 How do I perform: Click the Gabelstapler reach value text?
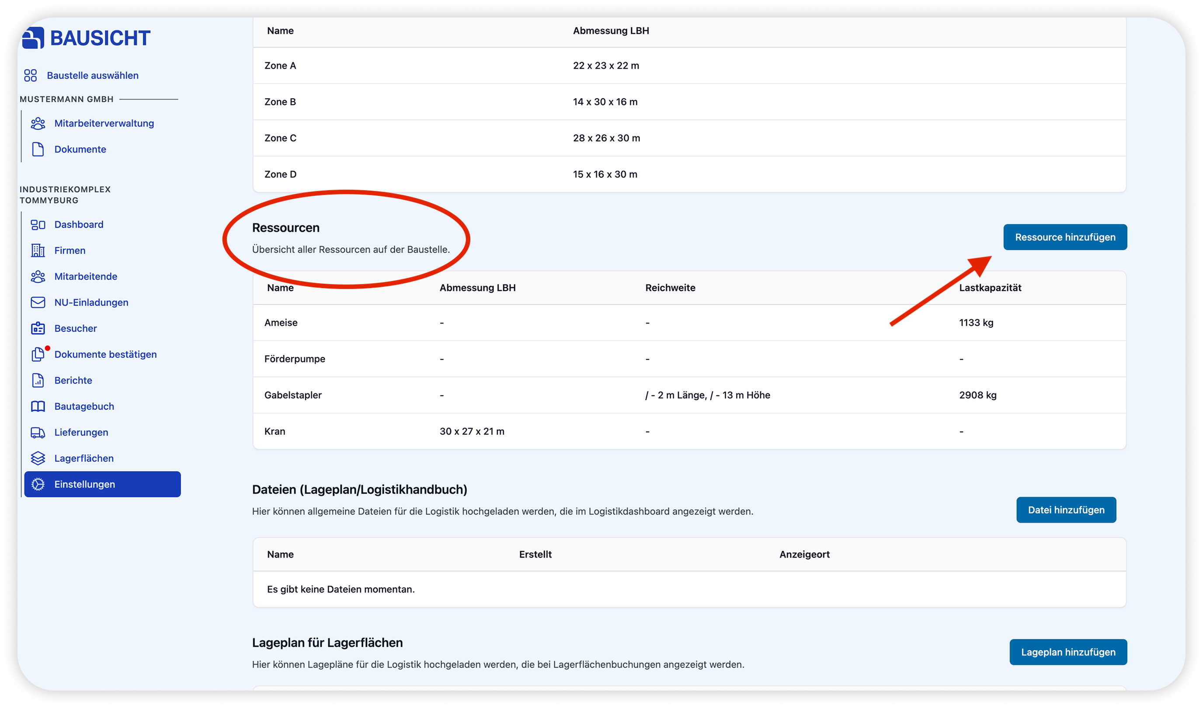pos(707,395)
